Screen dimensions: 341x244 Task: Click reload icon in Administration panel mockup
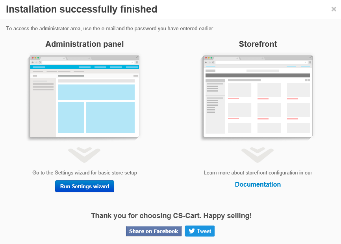(40, 62)
